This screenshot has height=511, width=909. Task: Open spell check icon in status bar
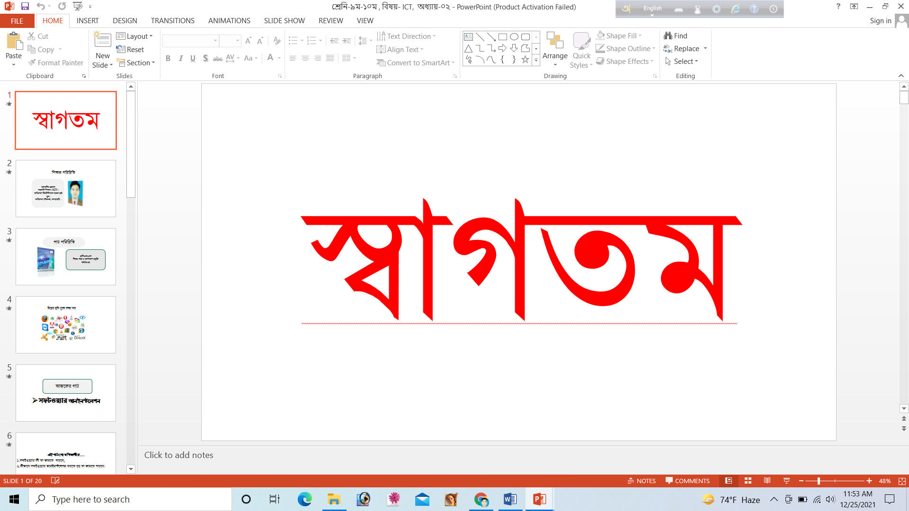(55, 481)
